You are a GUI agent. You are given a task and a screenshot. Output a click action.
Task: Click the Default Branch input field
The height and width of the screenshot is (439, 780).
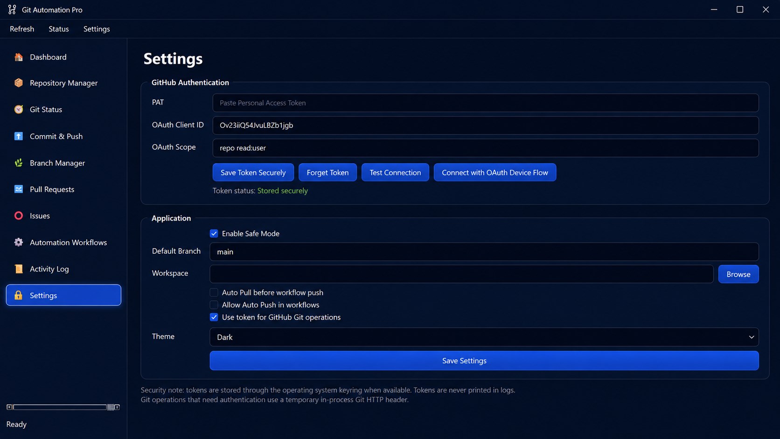click(x=484, y=251)
